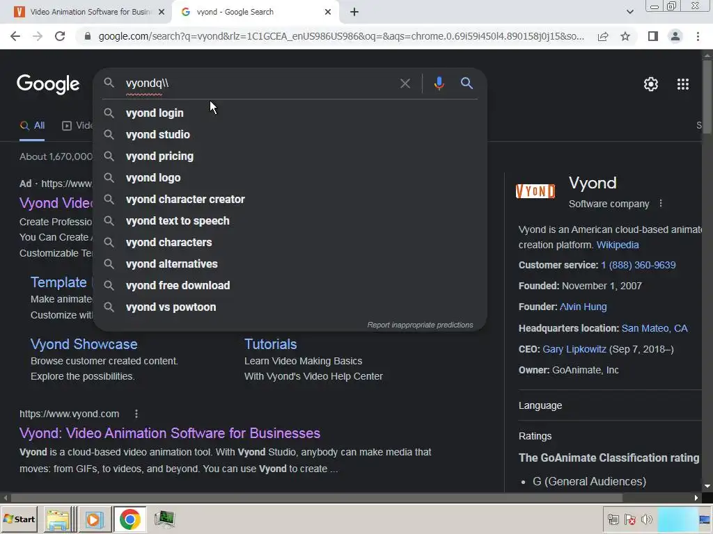Open the Google apps grid
713x534 pixels.
point(682,84)
